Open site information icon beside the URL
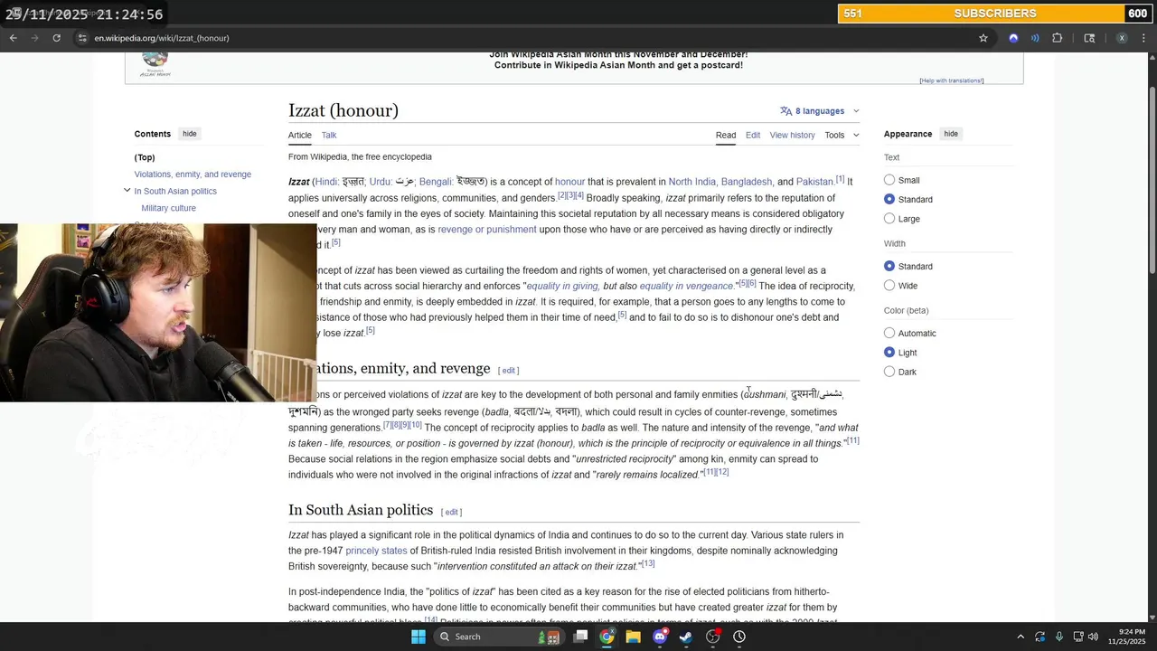 (82, 38)
